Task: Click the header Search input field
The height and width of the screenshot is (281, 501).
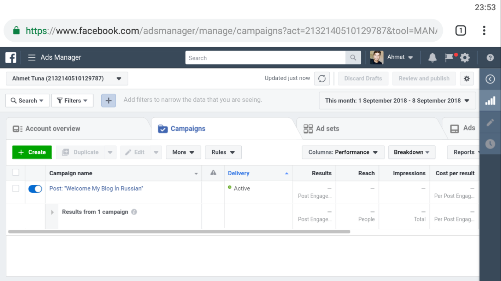Action: tap(266, 58)
